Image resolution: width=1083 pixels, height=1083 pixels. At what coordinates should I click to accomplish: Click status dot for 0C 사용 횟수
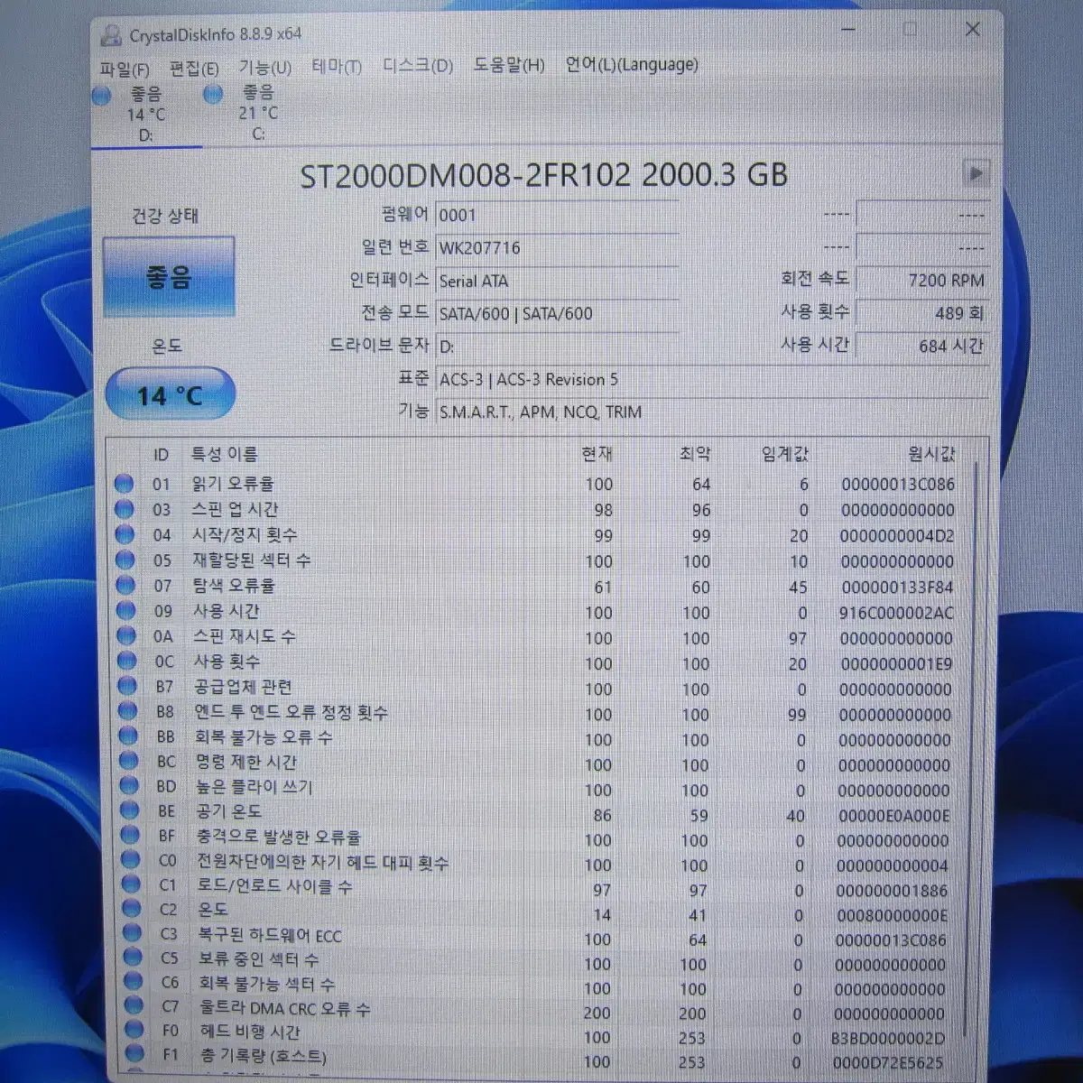(127, 662)
